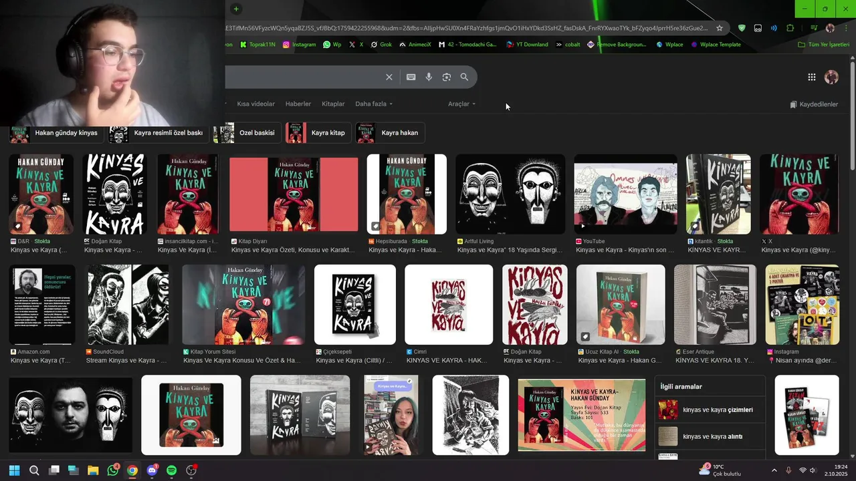Open the browser extensions puzzle icon

pos(790,28)
